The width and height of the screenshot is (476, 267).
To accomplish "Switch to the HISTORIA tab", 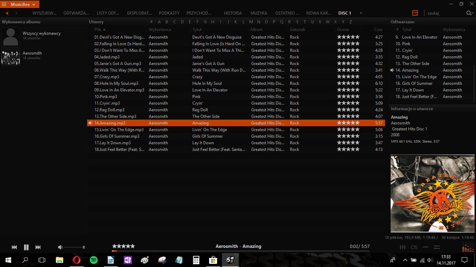I will [233, 13].
